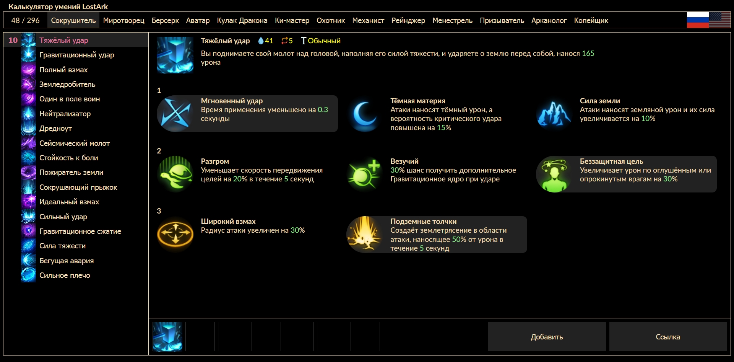The image size is (734, 362).
Task: Select Гравитационный удар in the skill list
Action: click(x=76, y=55)
